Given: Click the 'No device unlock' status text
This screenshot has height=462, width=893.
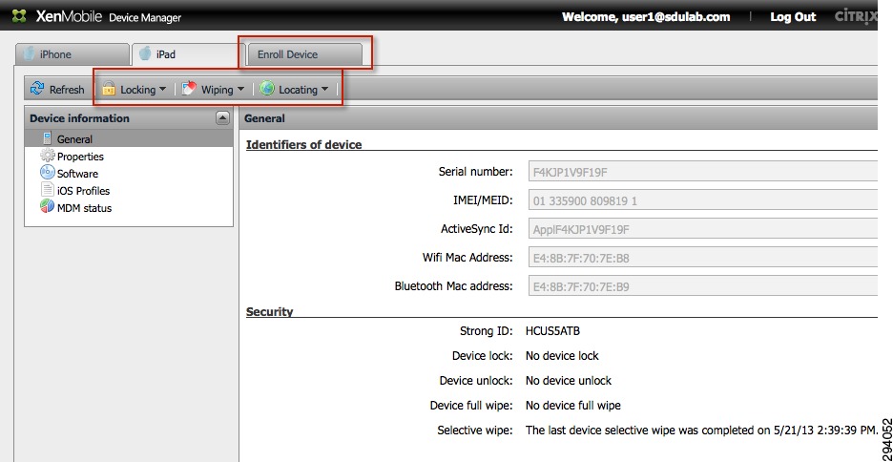Looking at the screenshot, I should (569, 381).
